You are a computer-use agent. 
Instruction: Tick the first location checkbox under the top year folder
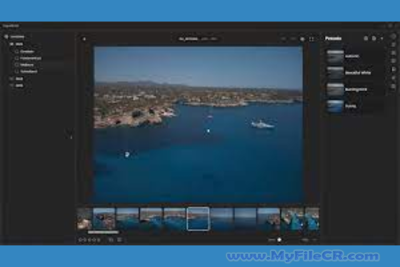pos(17,52)
